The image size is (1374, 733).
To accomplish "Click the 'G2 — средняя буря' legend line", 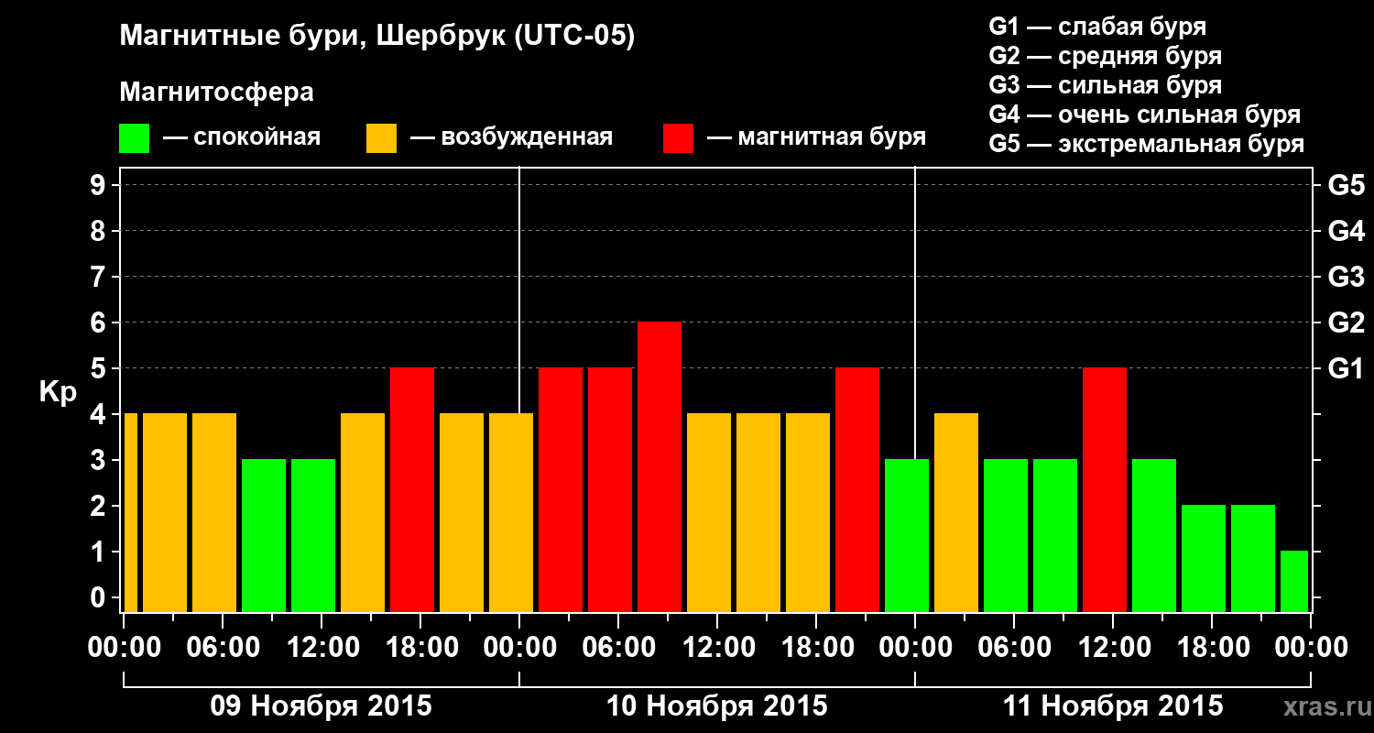I will point(1105,56).
